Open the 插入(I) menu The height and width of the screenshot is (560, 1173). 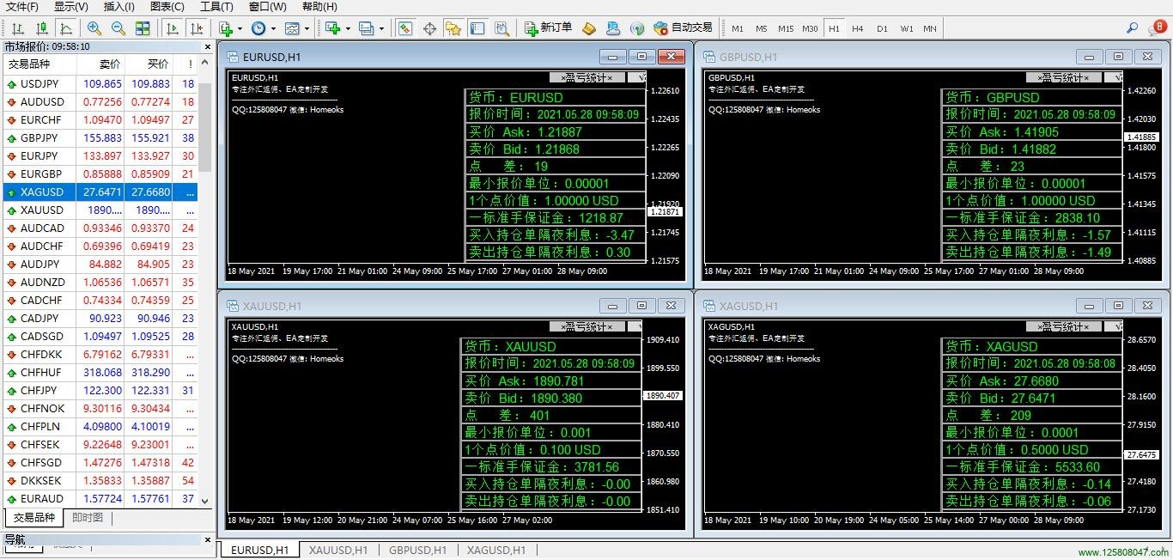click(x=119, y=6)
